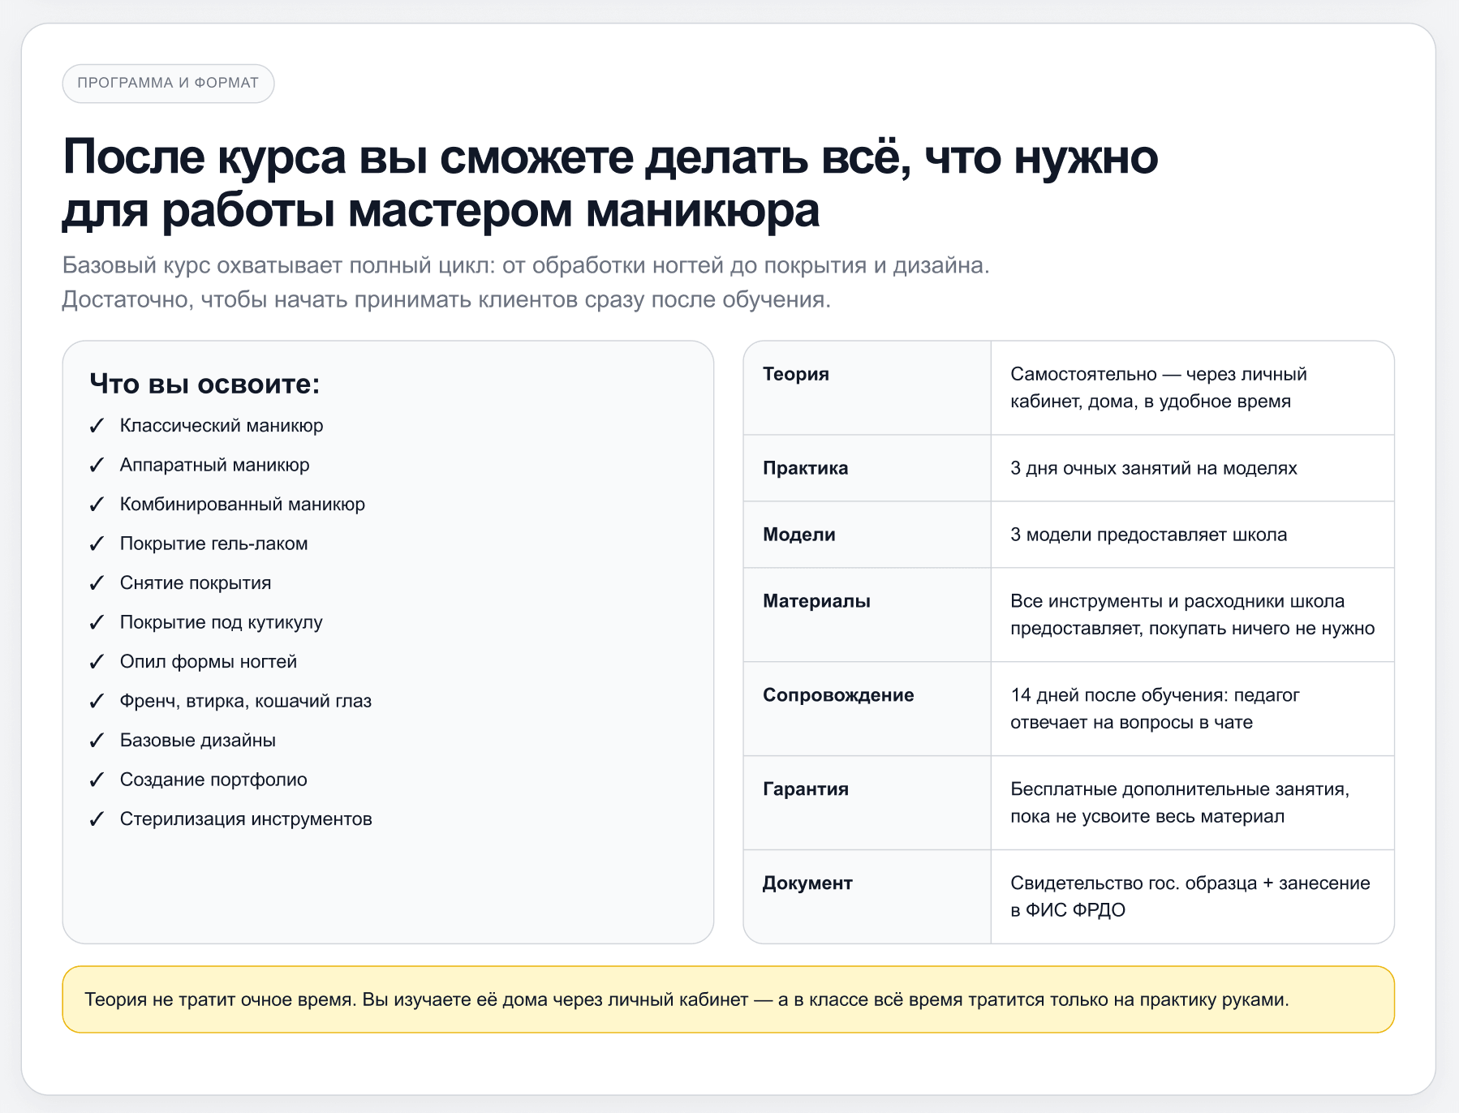Click the list item Снятие покрытия

pos(196,583)
